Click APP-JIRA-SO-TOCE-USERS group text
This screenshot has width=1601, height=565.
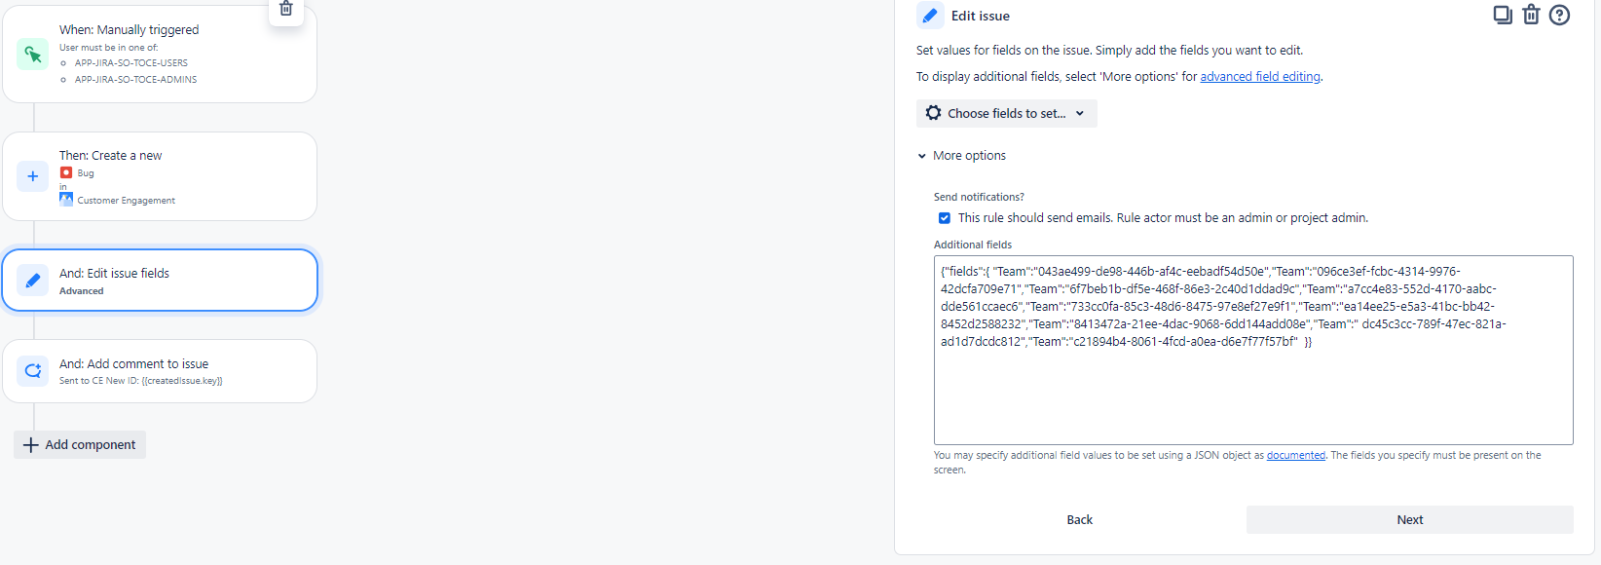131,63
